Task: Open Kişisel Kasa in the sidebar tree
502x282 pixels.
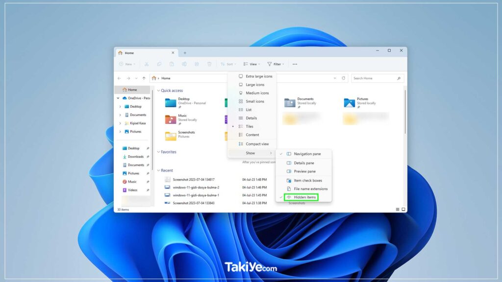Action: [138, 123]
